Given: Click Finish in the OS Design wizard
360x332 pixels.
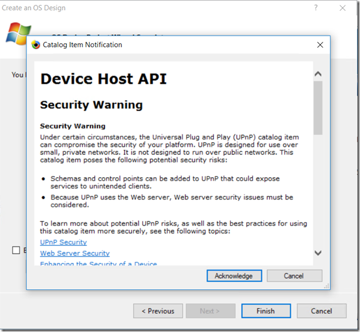Looking at the screenshot, I should click(x=266, y=311).
